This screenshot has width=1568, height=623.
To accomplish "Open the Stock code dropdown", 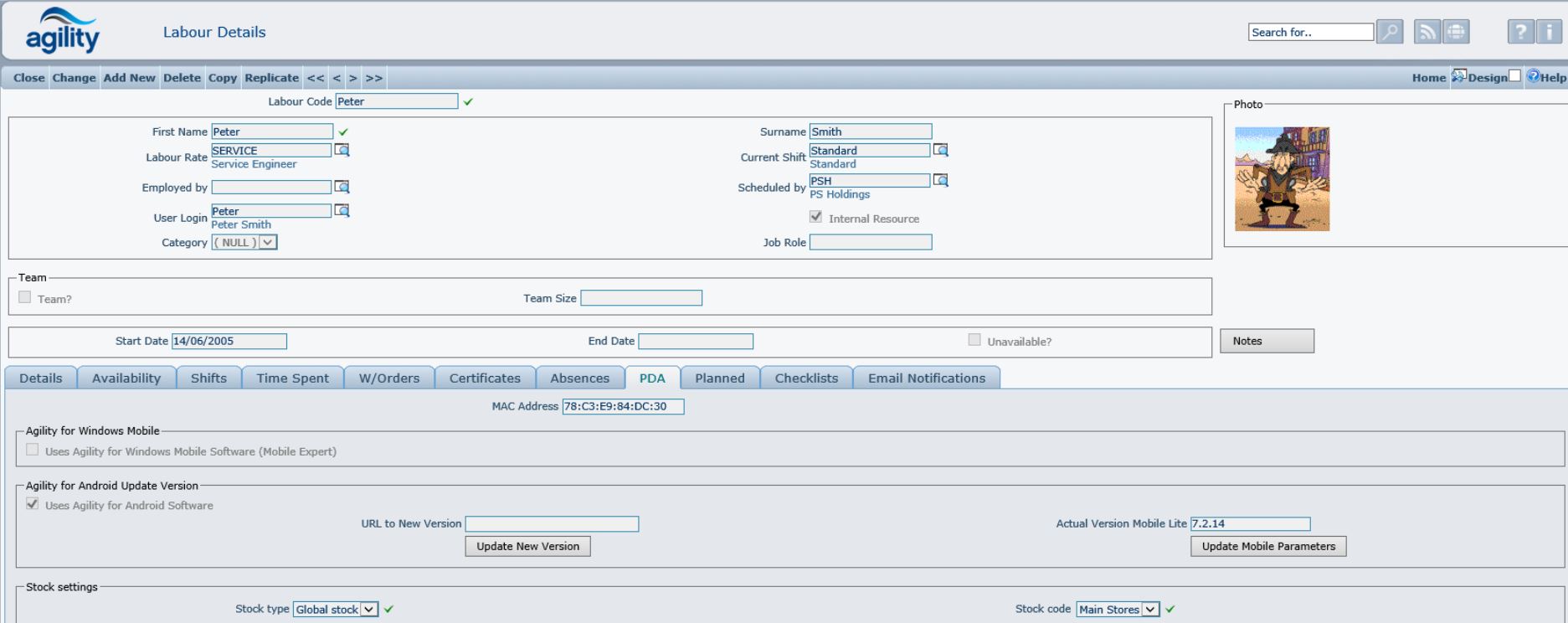I will pyautogui.click(x=1150, y=610).
